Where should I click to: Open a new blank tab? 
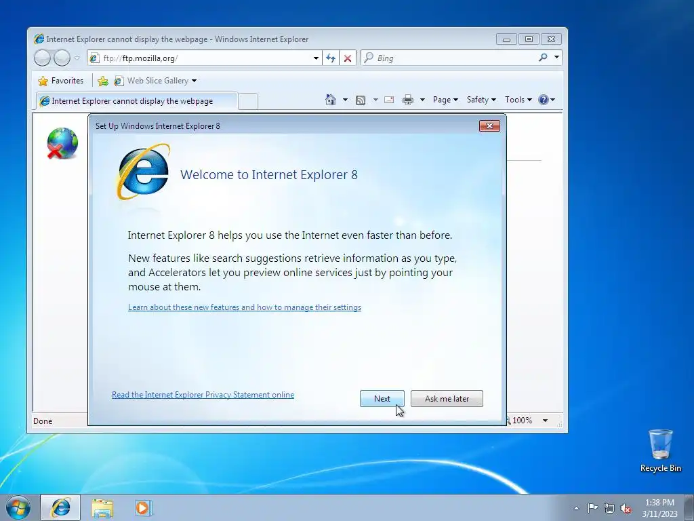pos(248,102)
